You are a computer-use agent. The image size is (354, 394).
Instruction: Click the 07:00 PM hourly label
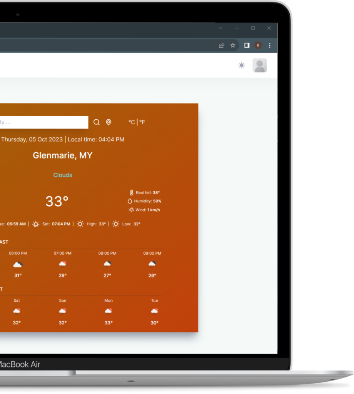63,253
